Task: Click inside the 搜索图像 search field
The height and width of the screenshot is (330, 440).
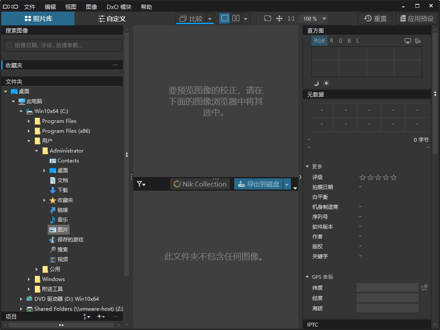Action: 62,45
